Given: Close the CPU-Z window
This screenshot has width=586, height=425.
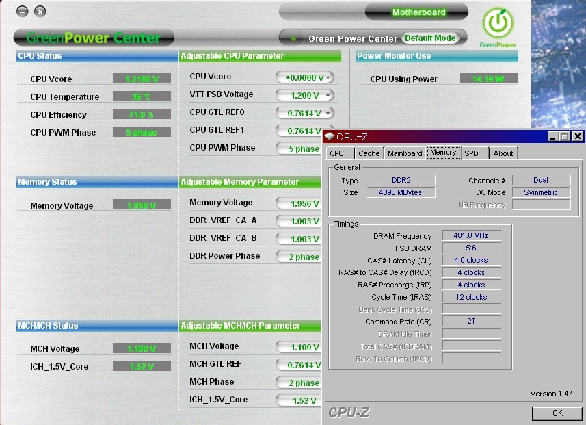Looking at the screenshot, I should point(577,137).
